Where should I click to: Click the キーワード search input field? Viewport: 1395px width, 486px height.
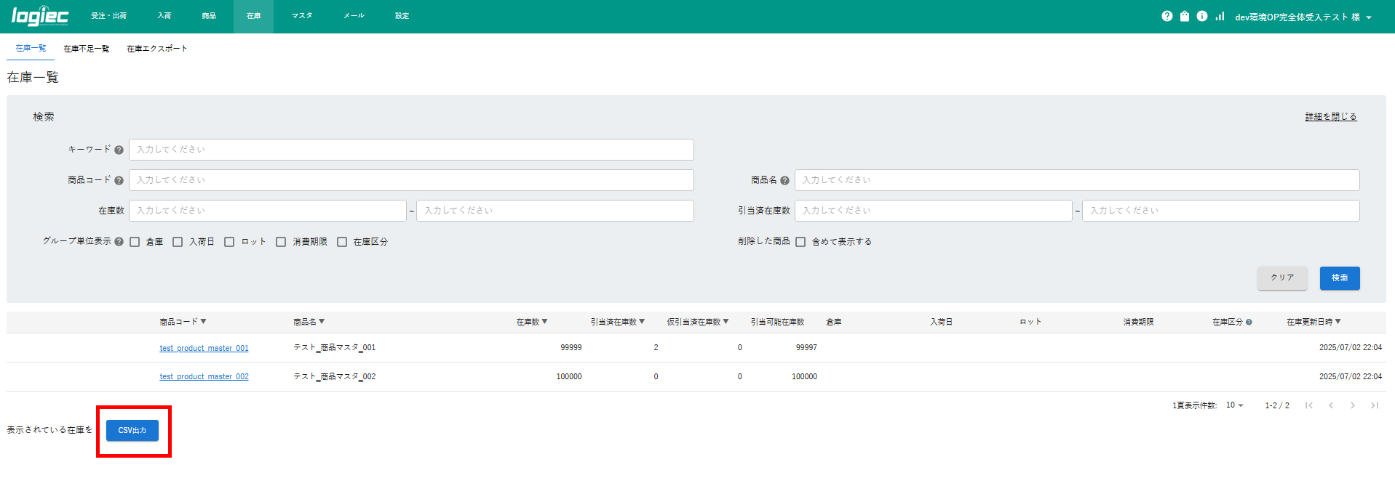click(411, 150)
